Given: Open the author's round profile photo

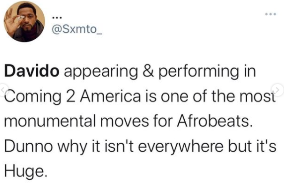Looking at the screenshot, I should (x=24, y=21).
